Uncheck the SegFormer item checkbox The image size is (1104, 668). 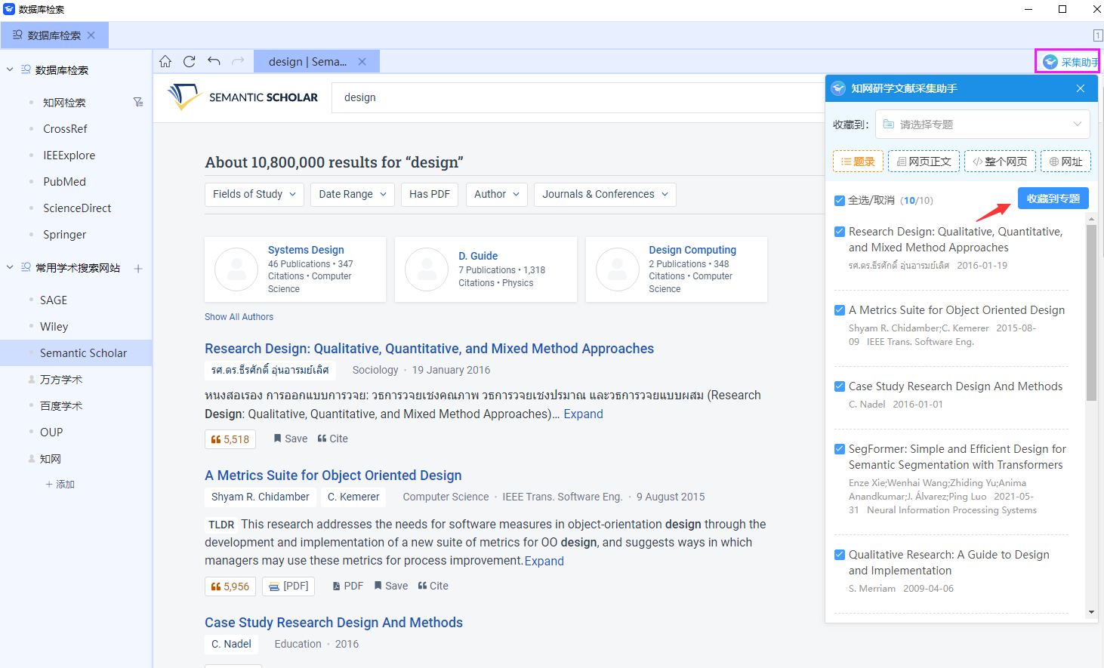[839, 449]
